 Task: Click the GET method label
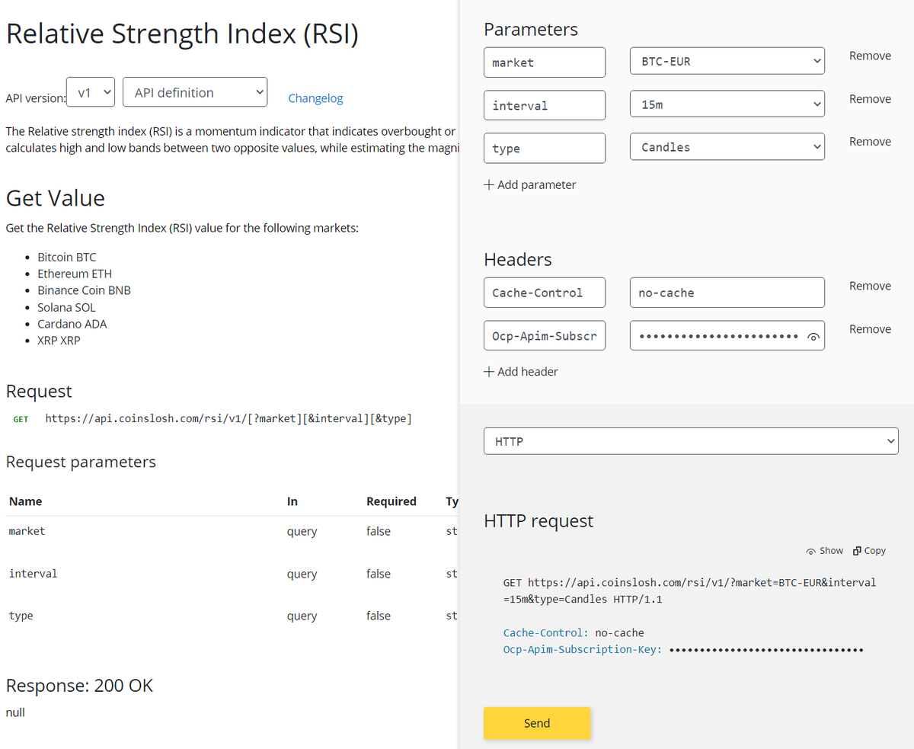tap(21, 419)
